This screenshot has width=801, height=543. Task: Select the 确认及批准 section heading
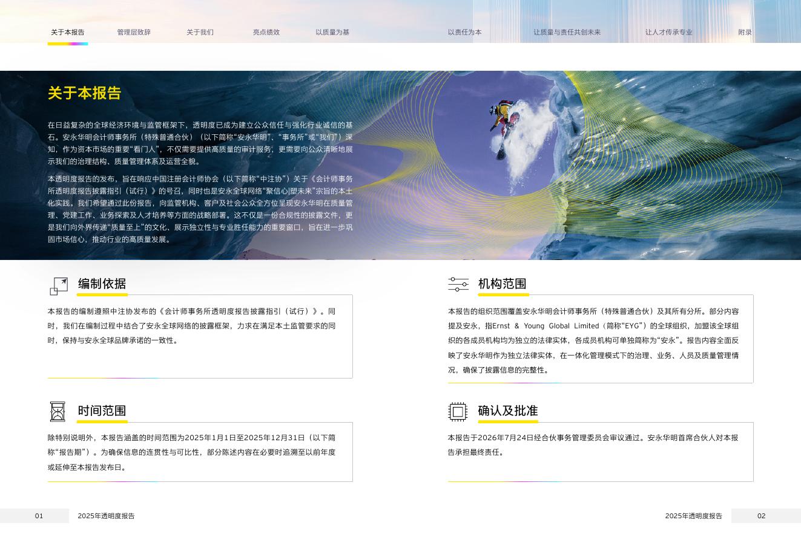click(x=508, y=411)
